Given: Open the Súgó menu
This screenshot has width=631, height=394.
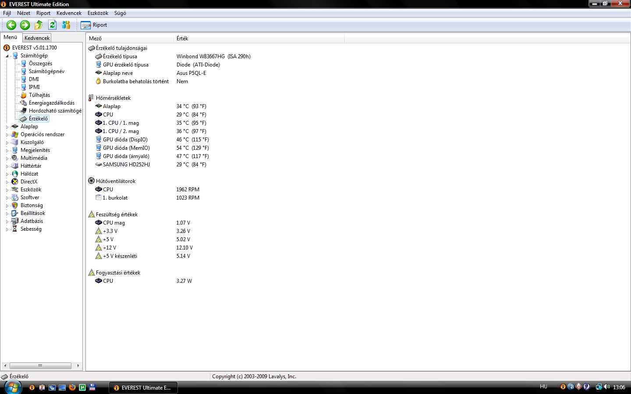Looking at the screenshot, I should (x=120, y=13).
